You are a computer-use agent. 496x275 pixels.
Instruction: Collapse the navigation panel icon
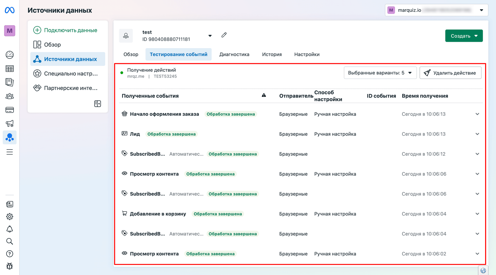(x=98, y=104)
